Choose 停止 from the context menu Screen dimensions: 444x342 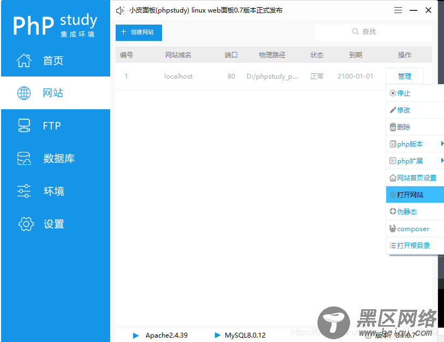(415, 93)
